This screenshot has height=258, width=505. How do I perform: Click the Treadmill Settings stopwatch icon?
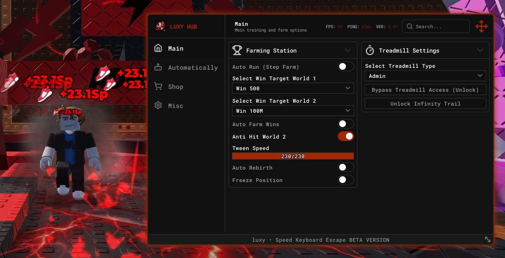coord(370,51)
